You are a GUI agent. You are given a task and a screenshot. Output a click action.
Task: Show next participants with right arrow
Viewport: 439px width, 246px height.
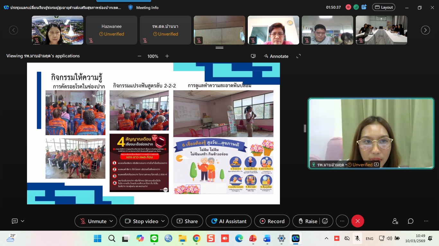(425, 30)
